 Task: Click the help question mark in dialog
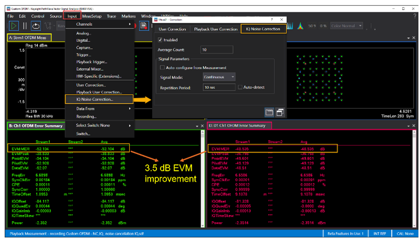271,19
